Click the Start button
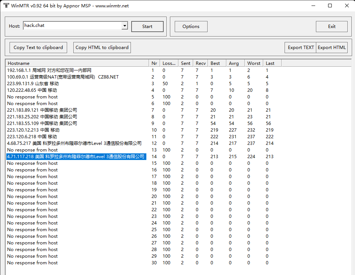 tap(147, 27)
